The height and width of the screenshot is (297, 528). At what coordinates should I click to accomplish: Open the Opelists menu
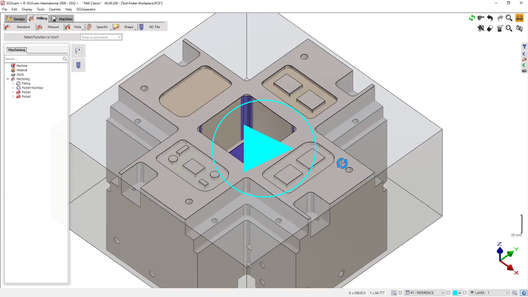(55, 9)
